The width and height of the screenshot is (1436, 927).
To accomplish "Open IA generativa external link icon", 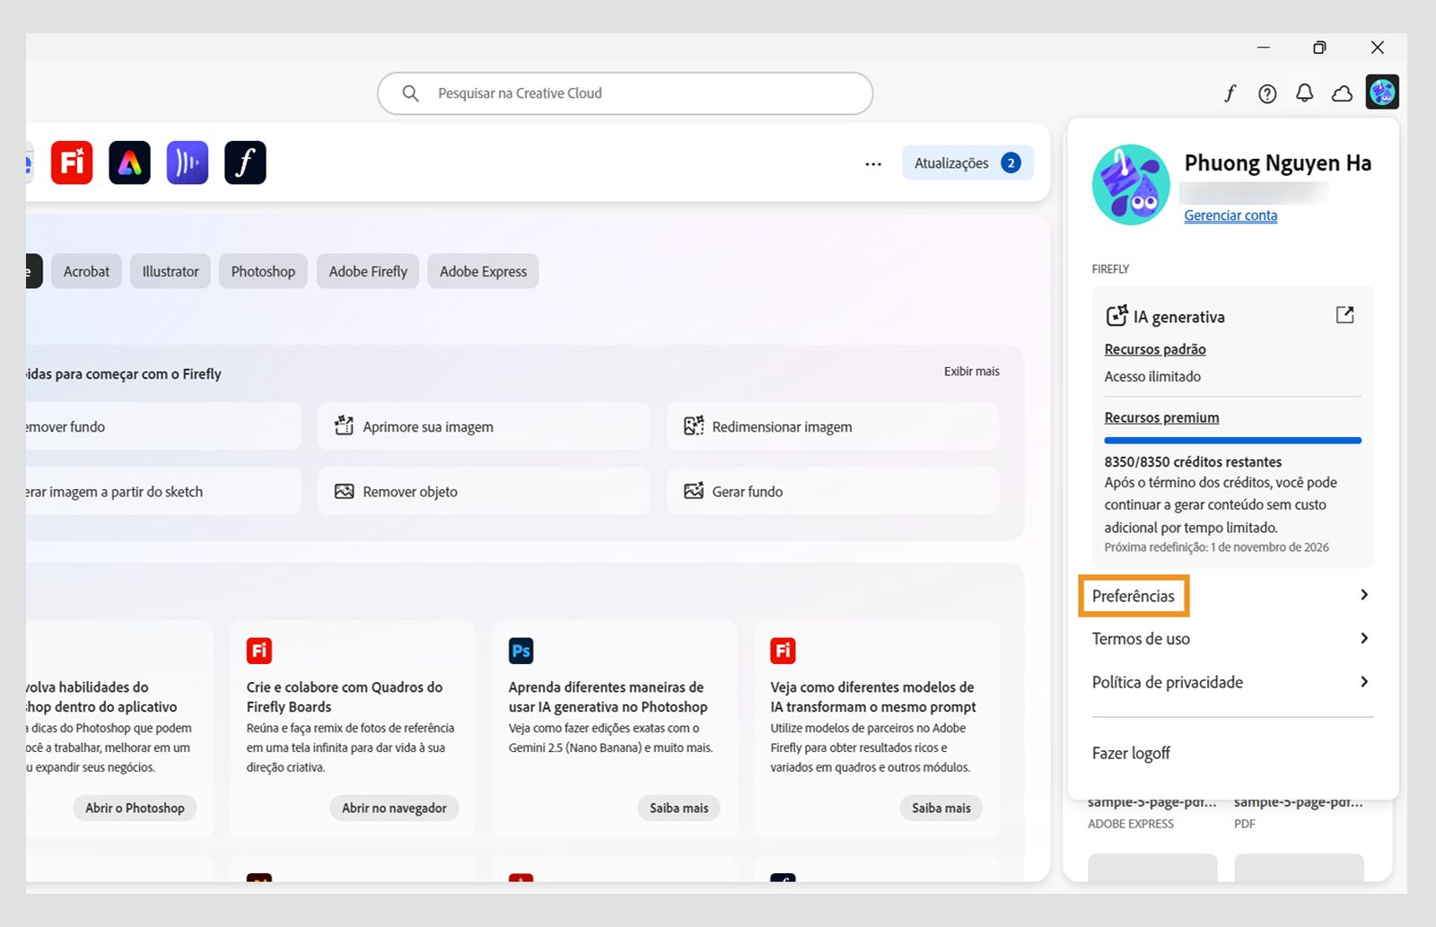I will (x=1344, y=315).
